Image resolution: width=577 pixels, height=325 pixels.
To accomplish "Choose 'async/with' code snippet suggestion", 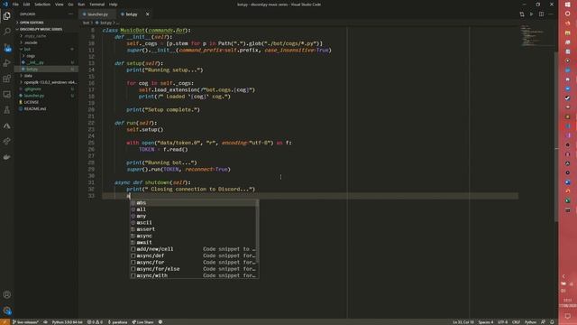I will click(x=194, y=275).
